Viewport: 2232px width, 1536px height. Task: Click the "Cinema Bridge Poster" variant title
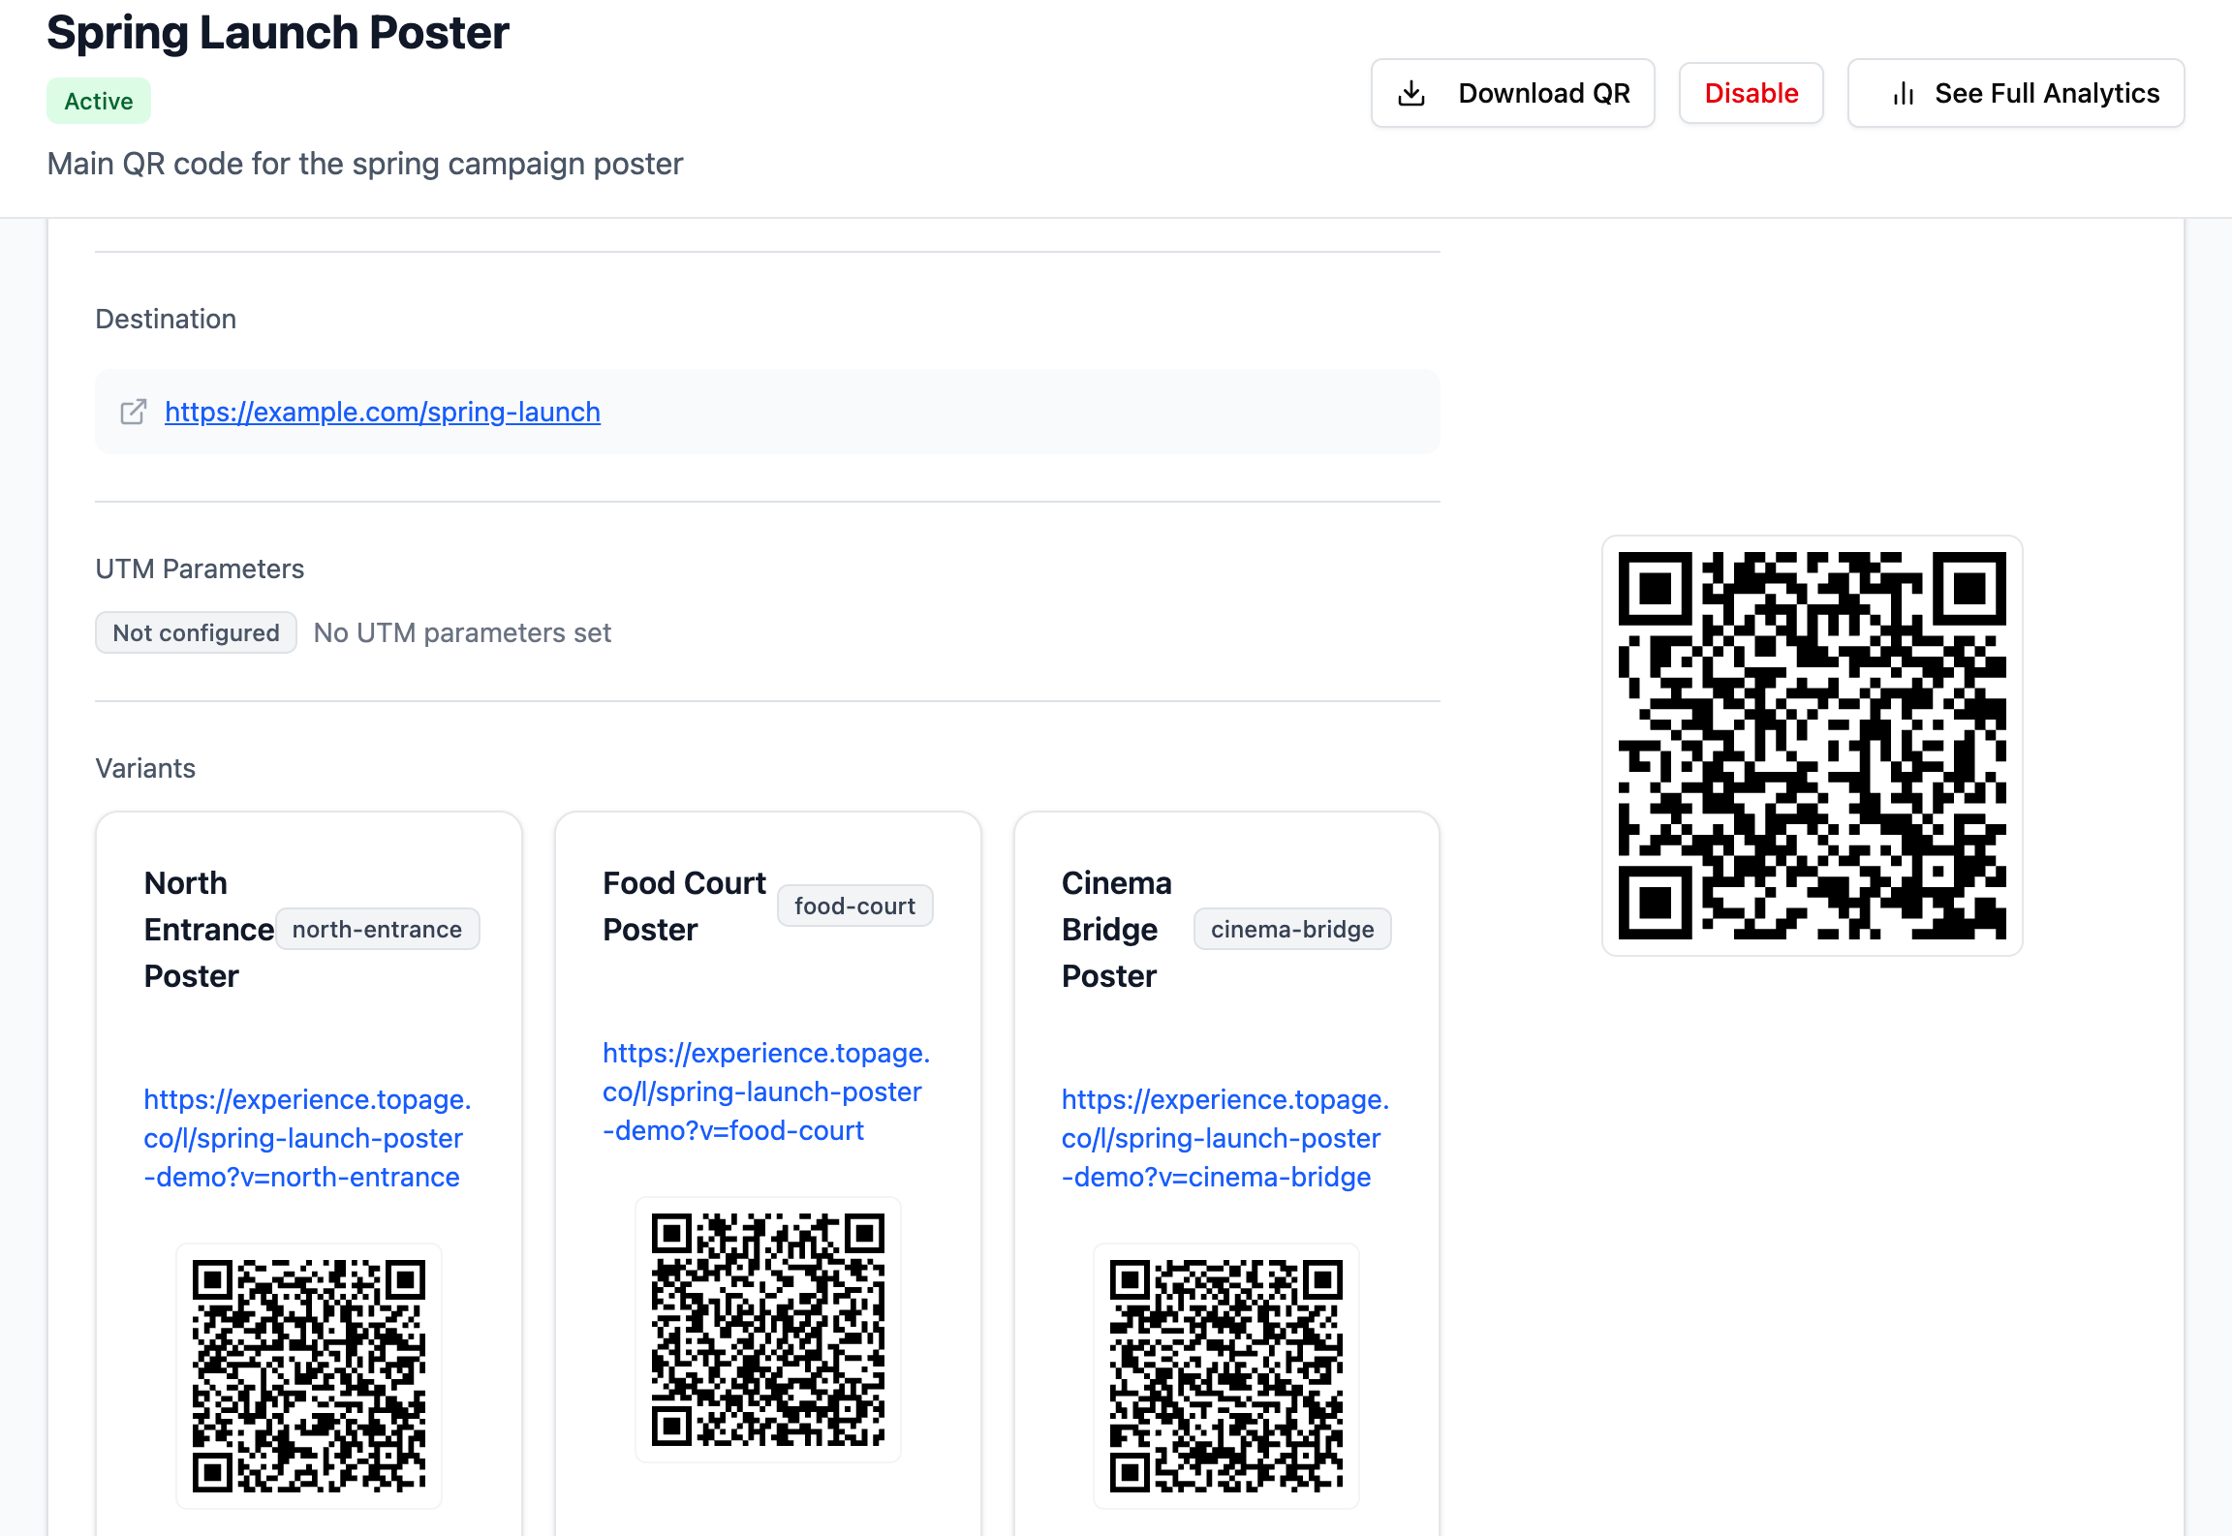pos(1117,930)
